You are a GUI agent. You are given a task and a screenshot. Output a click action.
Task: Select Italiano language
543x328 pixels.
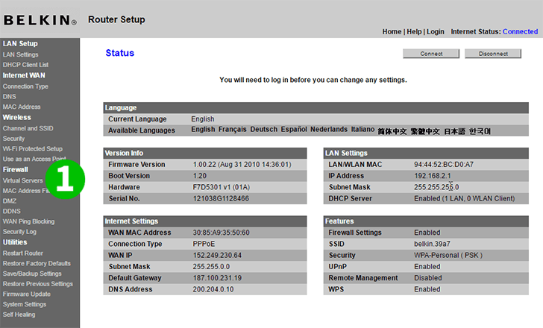coord(362,130)
